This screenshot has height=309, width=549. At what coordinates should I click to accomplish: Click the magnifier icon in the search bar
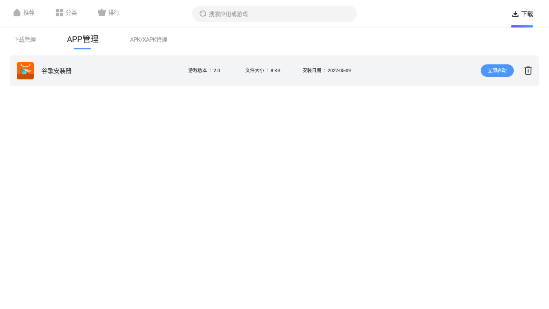click(x=202, y=13)
